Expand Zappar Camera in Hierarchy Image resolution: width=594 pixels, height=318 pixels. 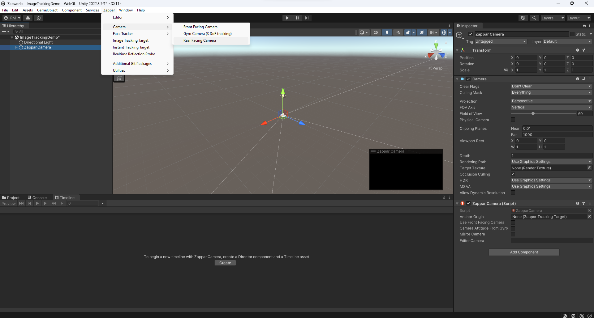coord(16,47)
